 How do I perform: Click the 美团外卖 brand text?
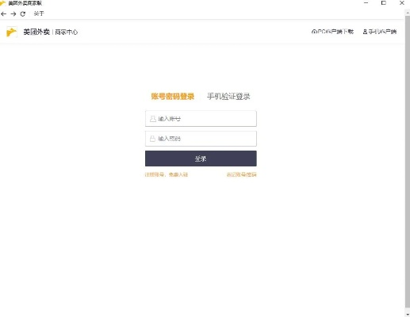coord(36,32)
